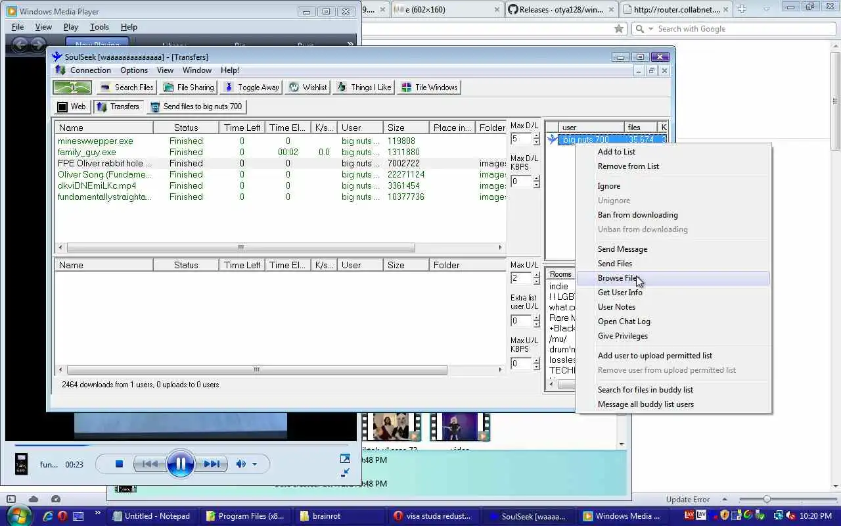
Task: Open Tools menu in Windows Media Player
Action: pos(99,27)
